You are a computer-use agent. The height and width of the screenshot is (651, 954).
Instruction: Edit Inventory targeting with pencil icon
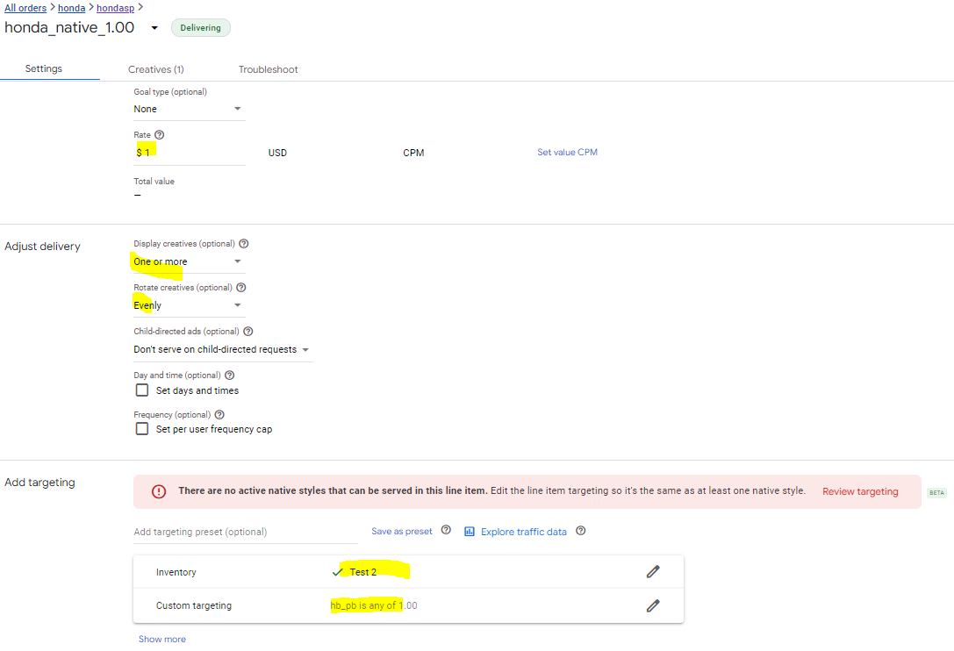pos(652,572)
